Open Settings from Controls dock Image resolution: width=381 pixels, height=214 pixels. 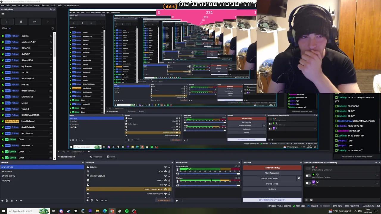click(x=272, y=189)
